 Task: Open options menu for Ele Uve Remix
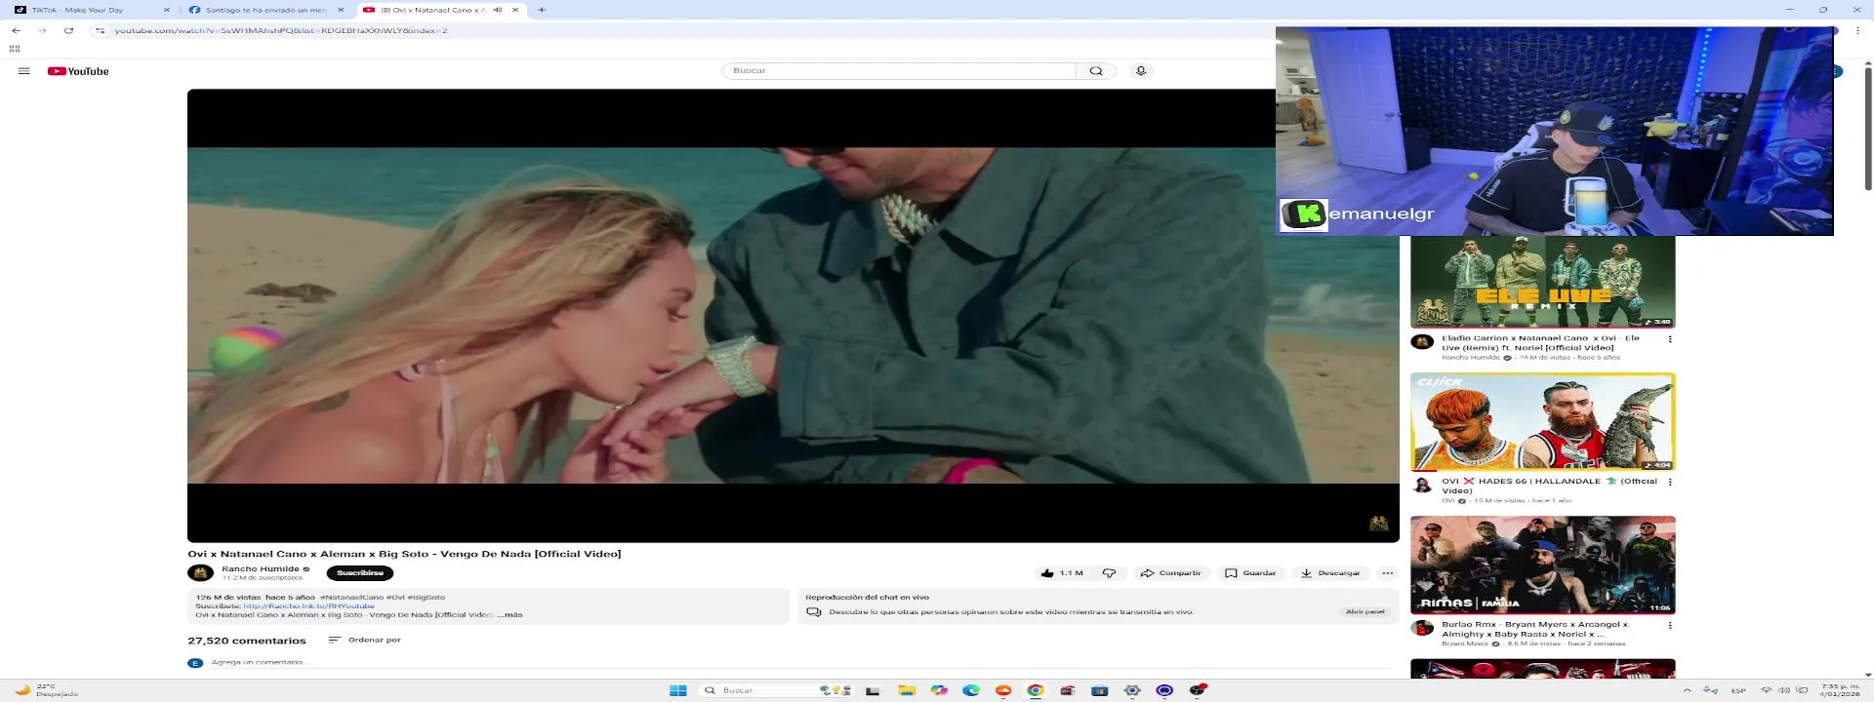coord(1670,339)
